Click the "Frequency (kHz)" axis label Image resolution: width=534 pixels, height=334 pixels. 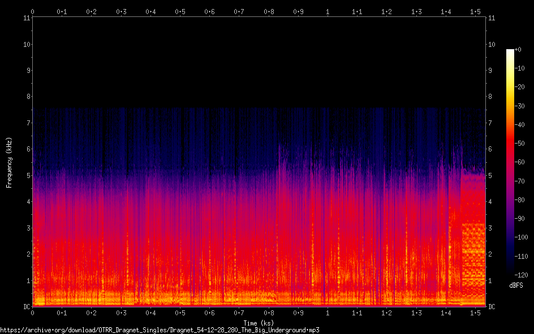9,162
